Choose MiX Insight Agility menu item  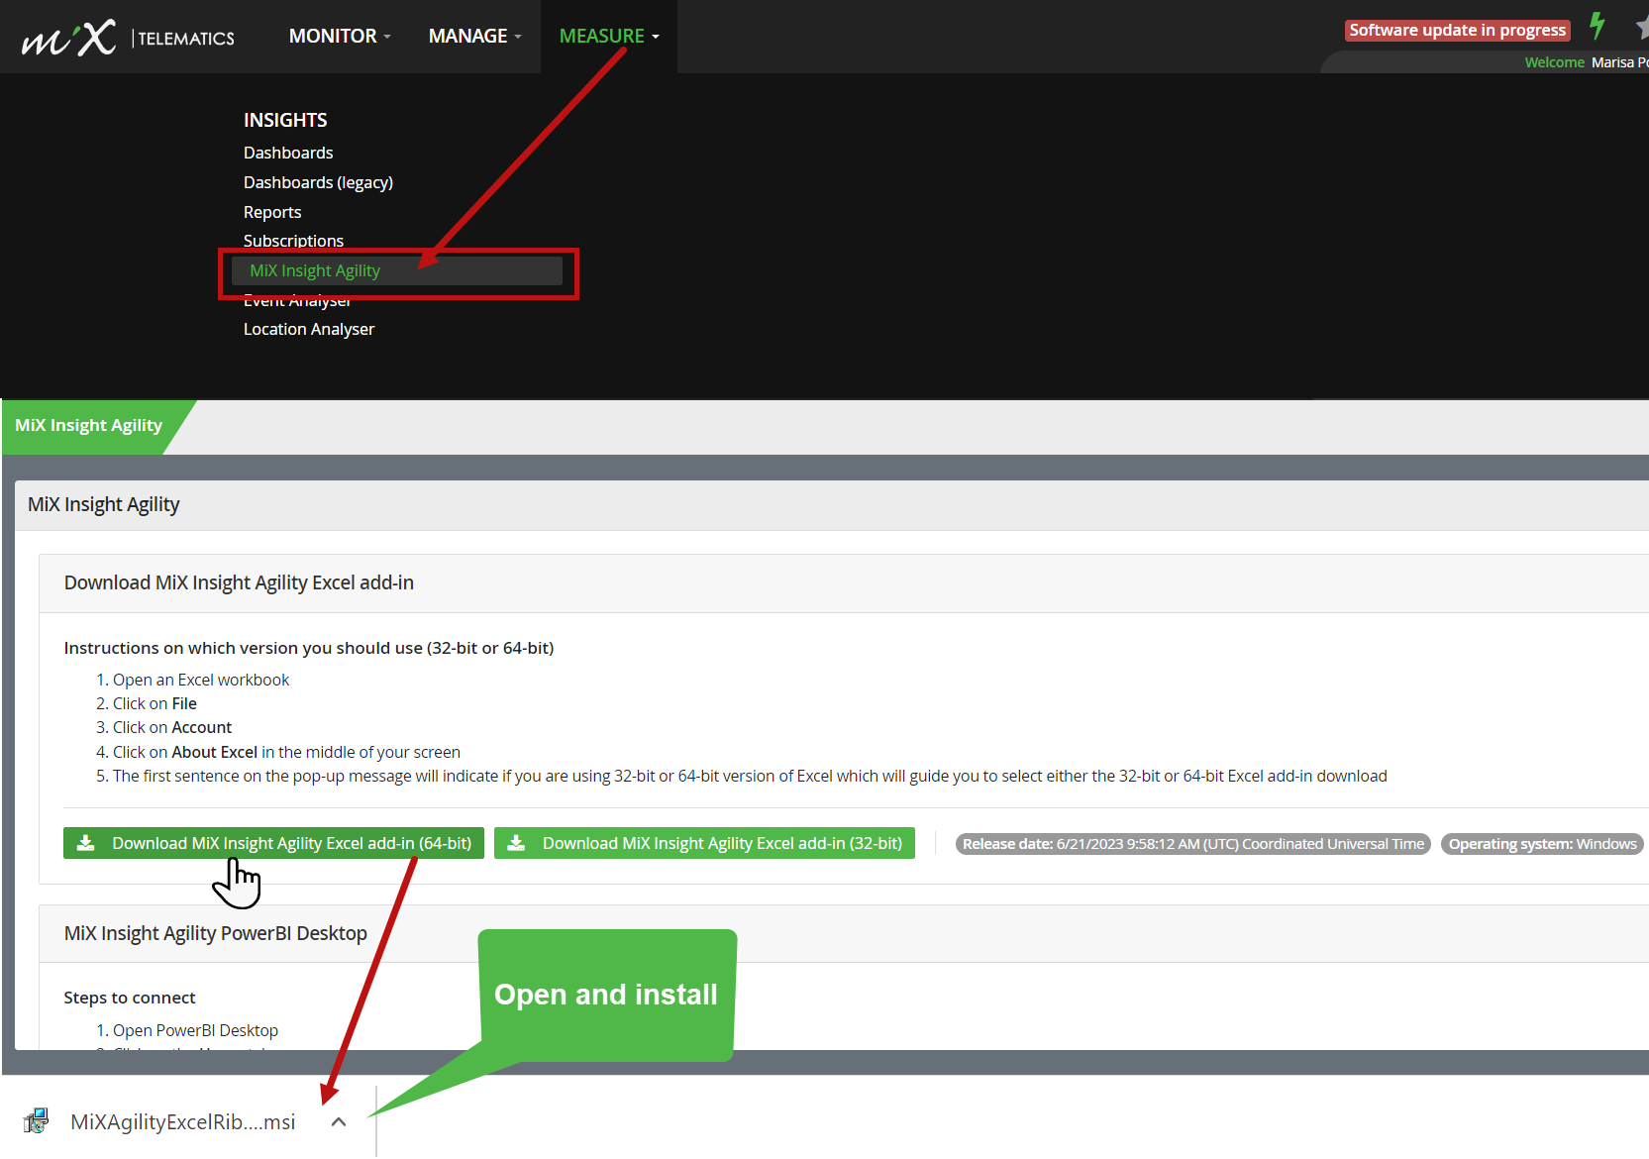pos(397,270)
